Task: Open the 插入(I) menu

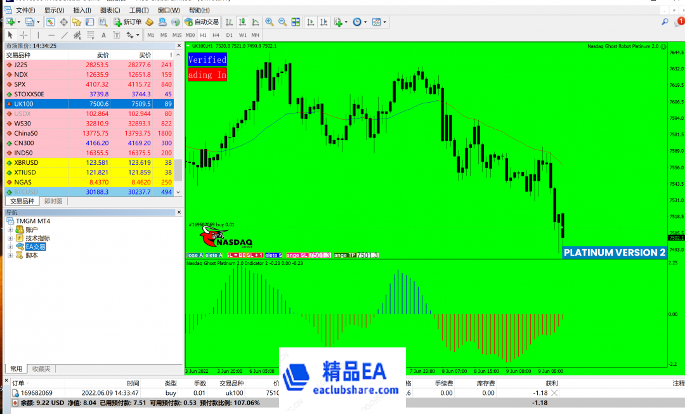Action: [82, 10]
